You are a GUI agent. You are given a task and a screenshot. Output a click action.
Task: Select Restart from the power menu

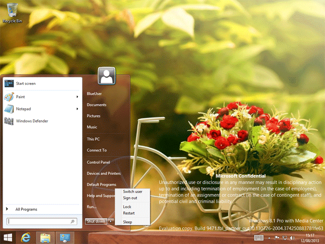tap(128, 213)
